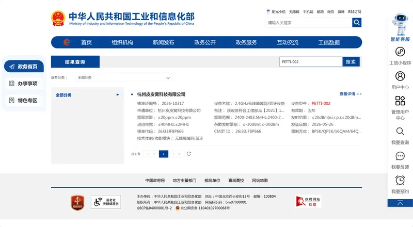Click paper-plane icon of 政务首页
The image size is (413, 227).
click(12, 67)
